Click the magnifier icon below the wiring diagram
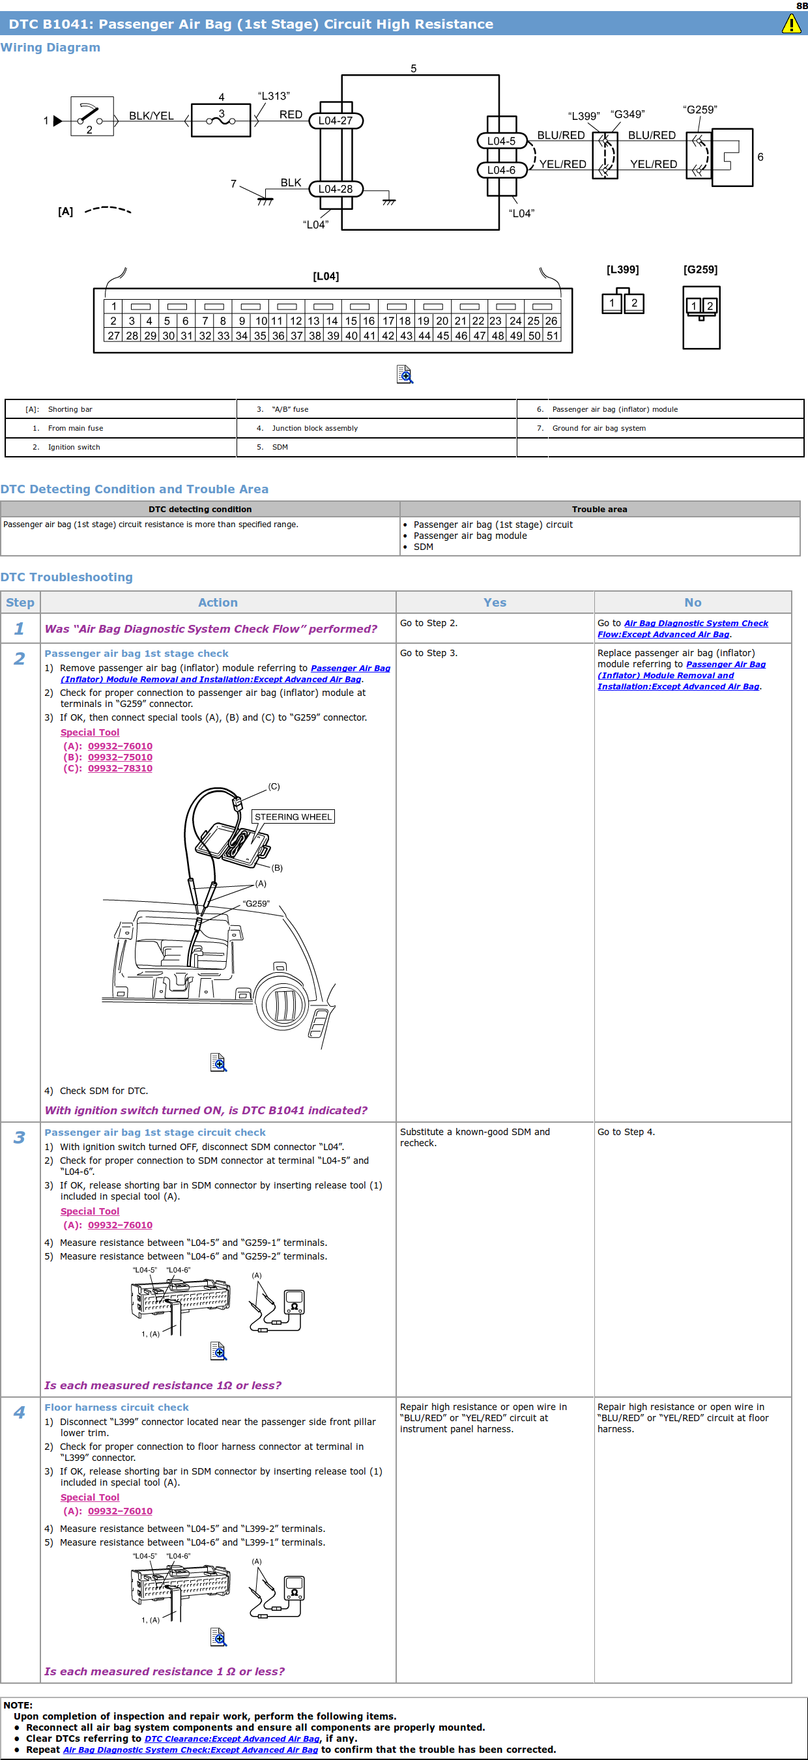 pyautogui.click(x=405, y=375)
